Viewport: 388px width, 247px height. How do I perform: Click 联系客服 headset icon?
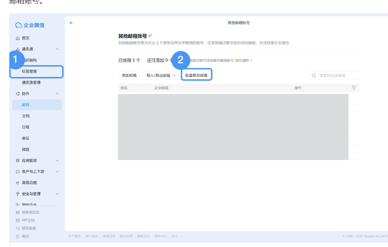click(x=17, y=228)
